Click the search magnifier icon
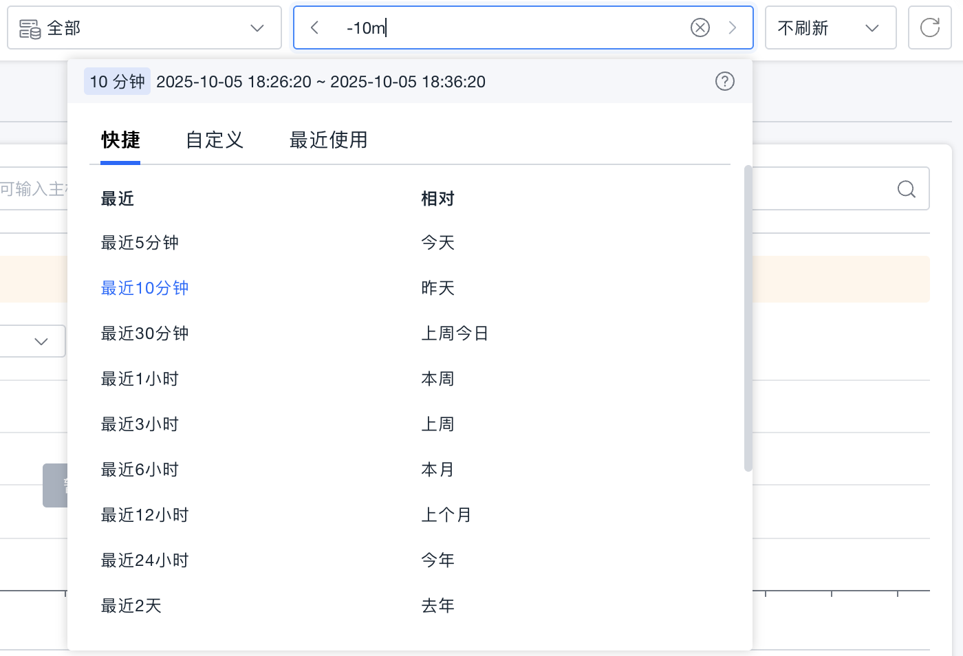This screenshot has height=656, width=963. (906, 189)
